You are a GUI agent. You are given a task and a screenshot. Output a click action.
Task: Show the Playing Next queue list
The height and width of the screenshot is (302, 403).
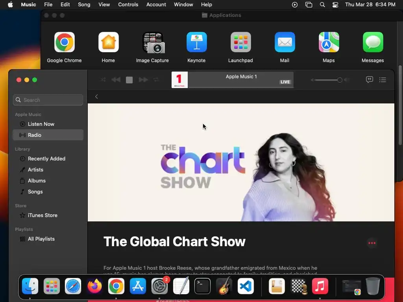[x=383, y=80]
